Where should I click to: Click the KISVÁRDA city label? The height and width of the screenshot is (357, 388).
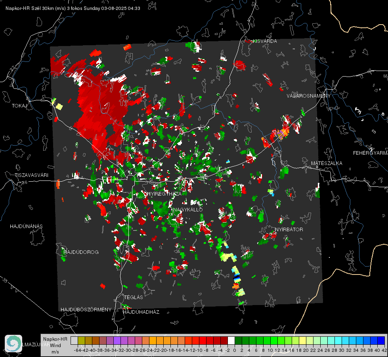[x=265, y=41]
